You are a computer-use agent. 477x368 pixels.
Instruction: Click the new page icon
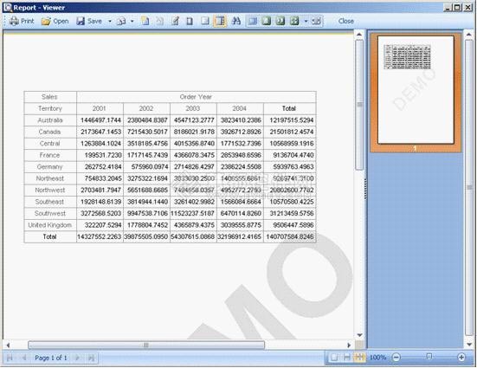click(x=145, y=21)
